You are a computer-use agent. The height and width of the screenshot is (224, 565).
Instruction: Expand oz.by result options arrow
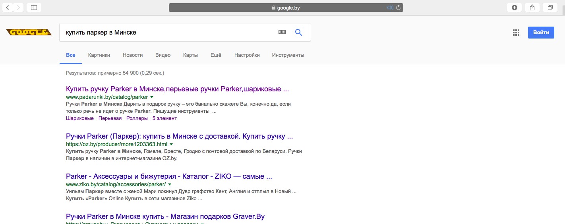click(171, 144)
